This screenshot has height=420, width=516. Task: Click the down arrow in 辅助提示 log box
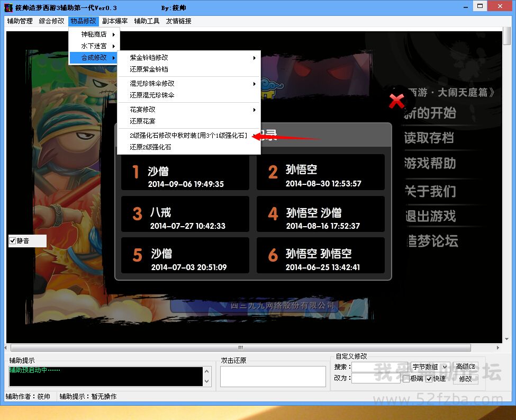[x=206, y=381]
